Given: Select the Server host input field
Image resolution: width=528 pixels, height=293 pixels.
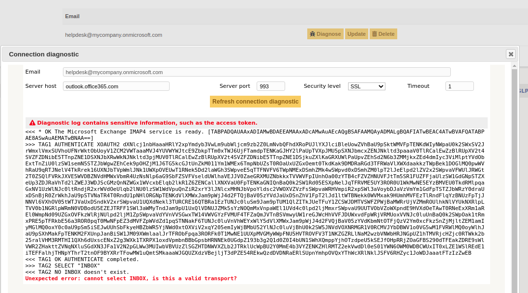Looking at the screenshot, I should coord(116,86).
